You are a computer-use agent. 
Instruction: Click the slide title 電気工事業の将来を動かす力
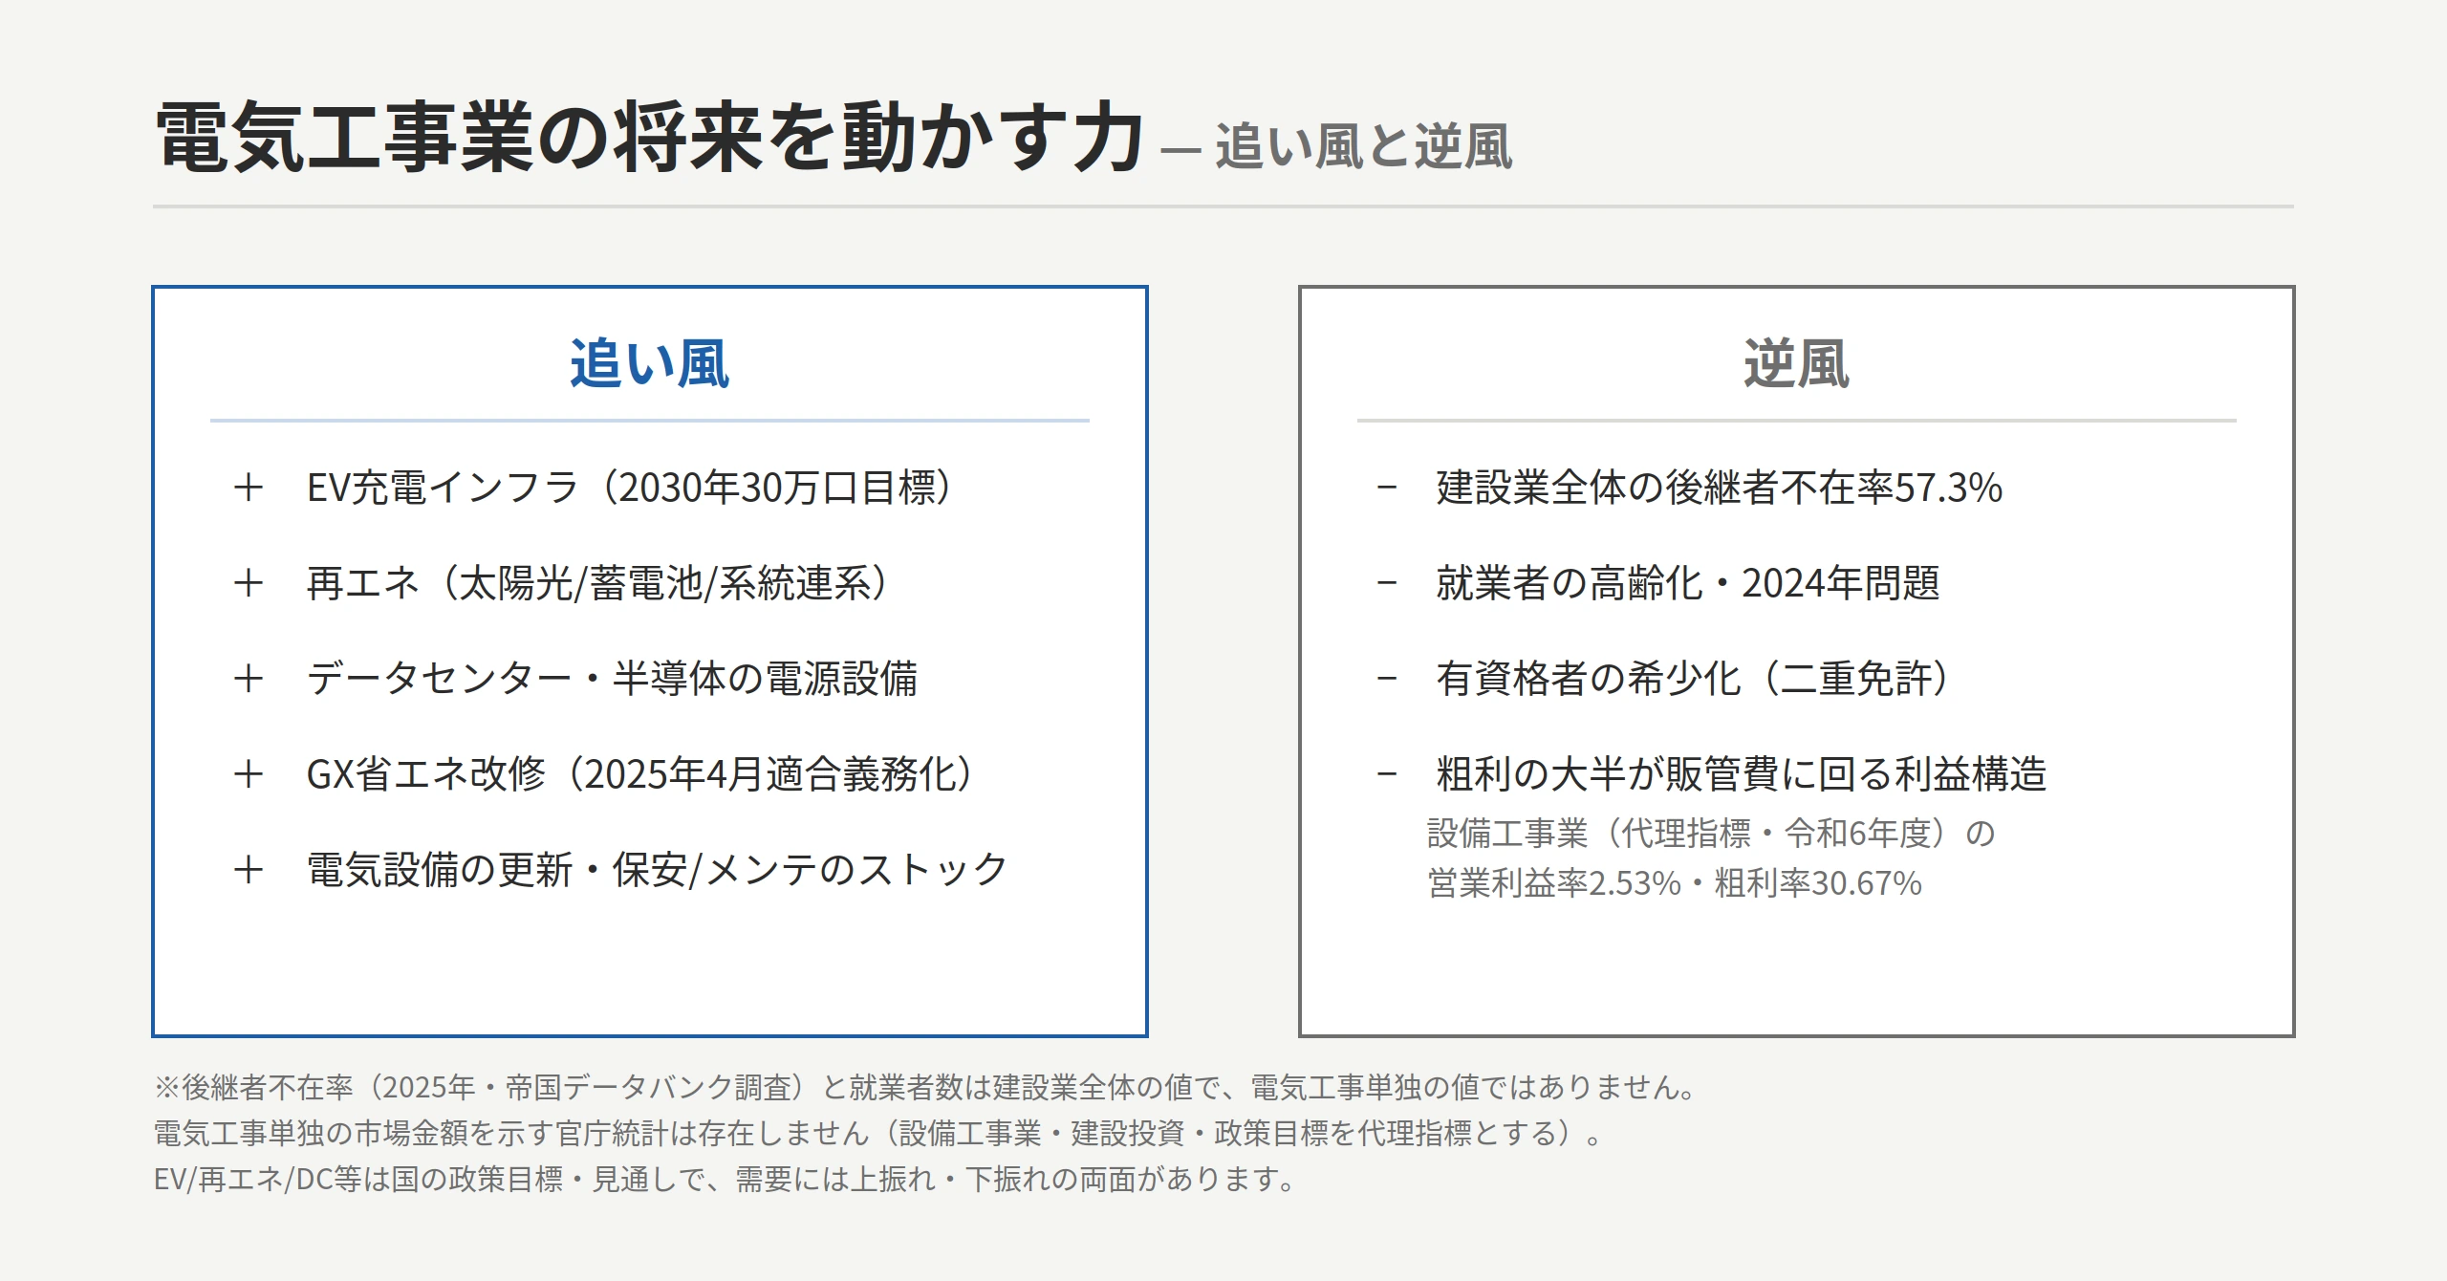[x=649, y=138]
